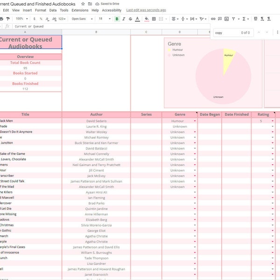This screenshot has width=280, height=280.
Task: Select column B header
Action: coord(96,32)
